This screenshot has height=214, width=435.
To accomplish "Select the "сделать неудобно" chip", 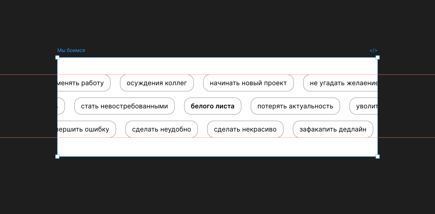I will (x=161, y=129).
